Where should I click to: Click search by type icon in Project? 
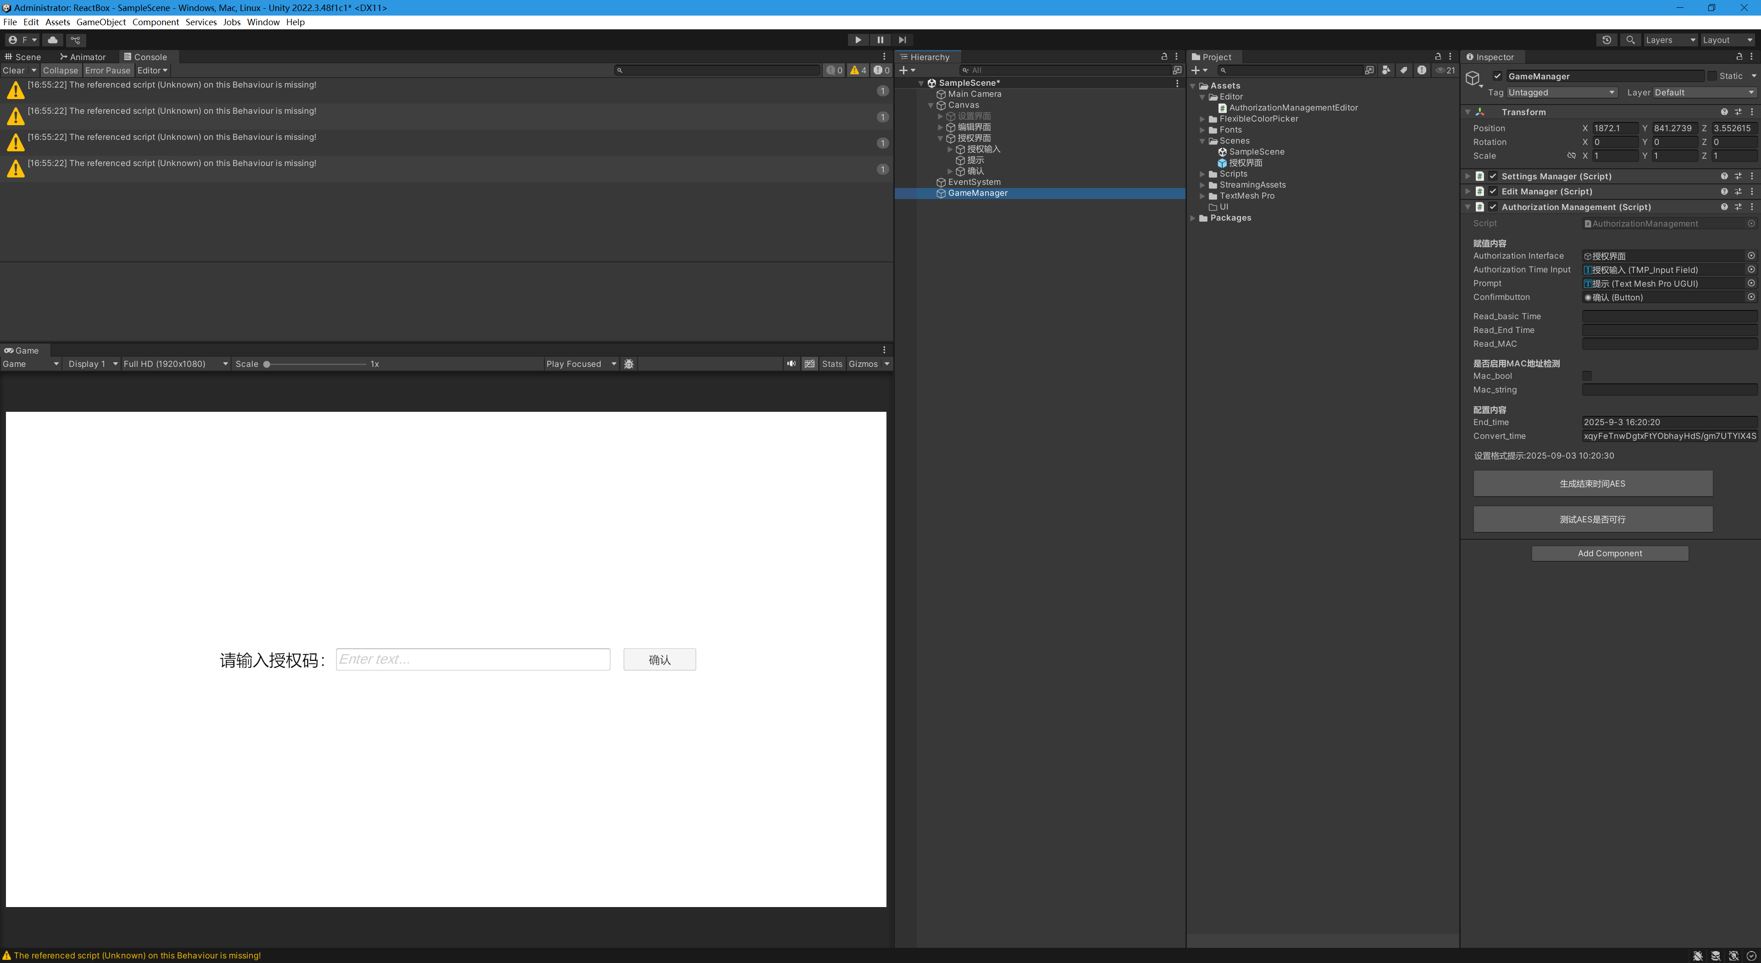coord(1386,71)
